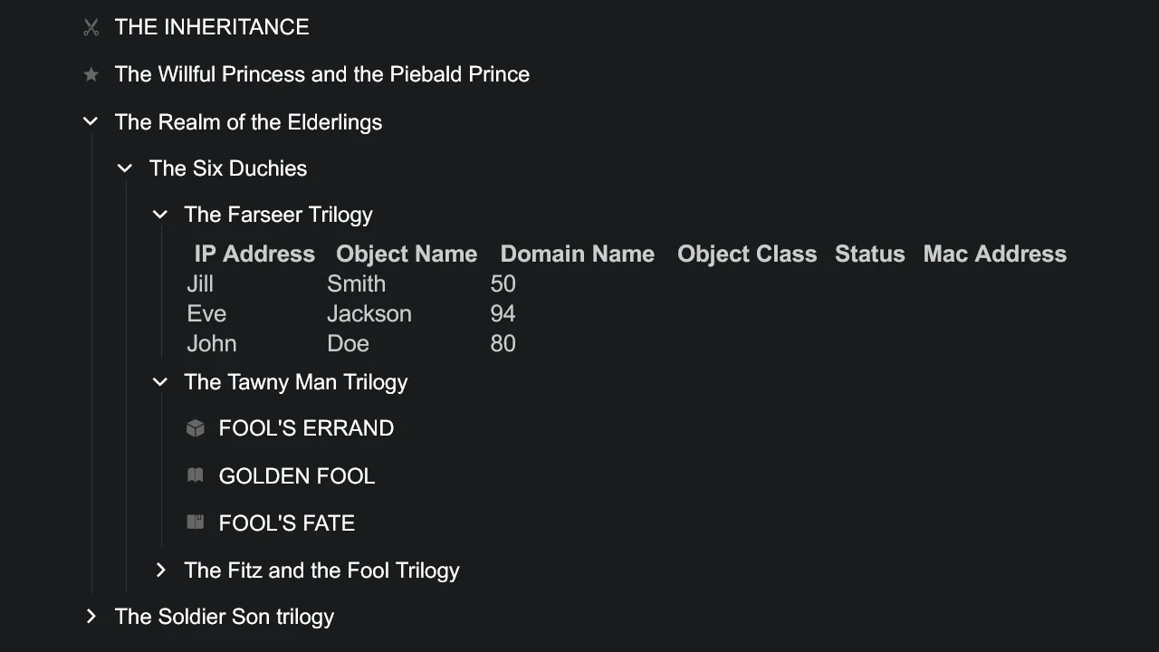This screenshot has height=652, width=1159.
Task: Select the star icon next to The Willful Princess
Action: point(91,74)
